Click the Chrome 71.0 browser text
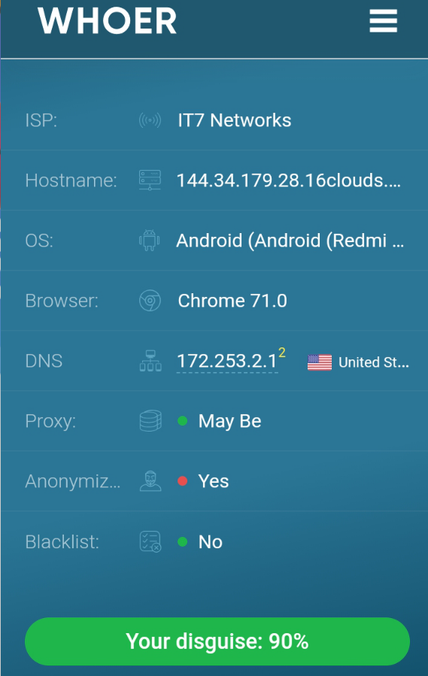 tap(232, 301)
